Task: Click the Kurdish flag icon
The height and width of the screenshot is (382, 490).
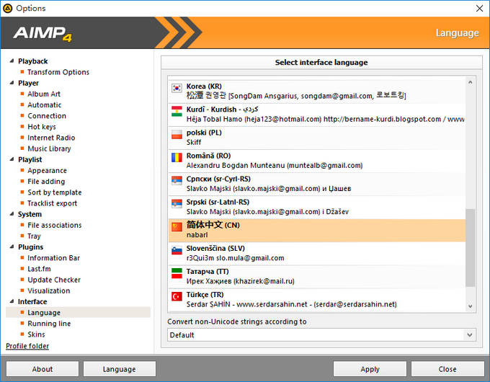Action: point(177,111)
